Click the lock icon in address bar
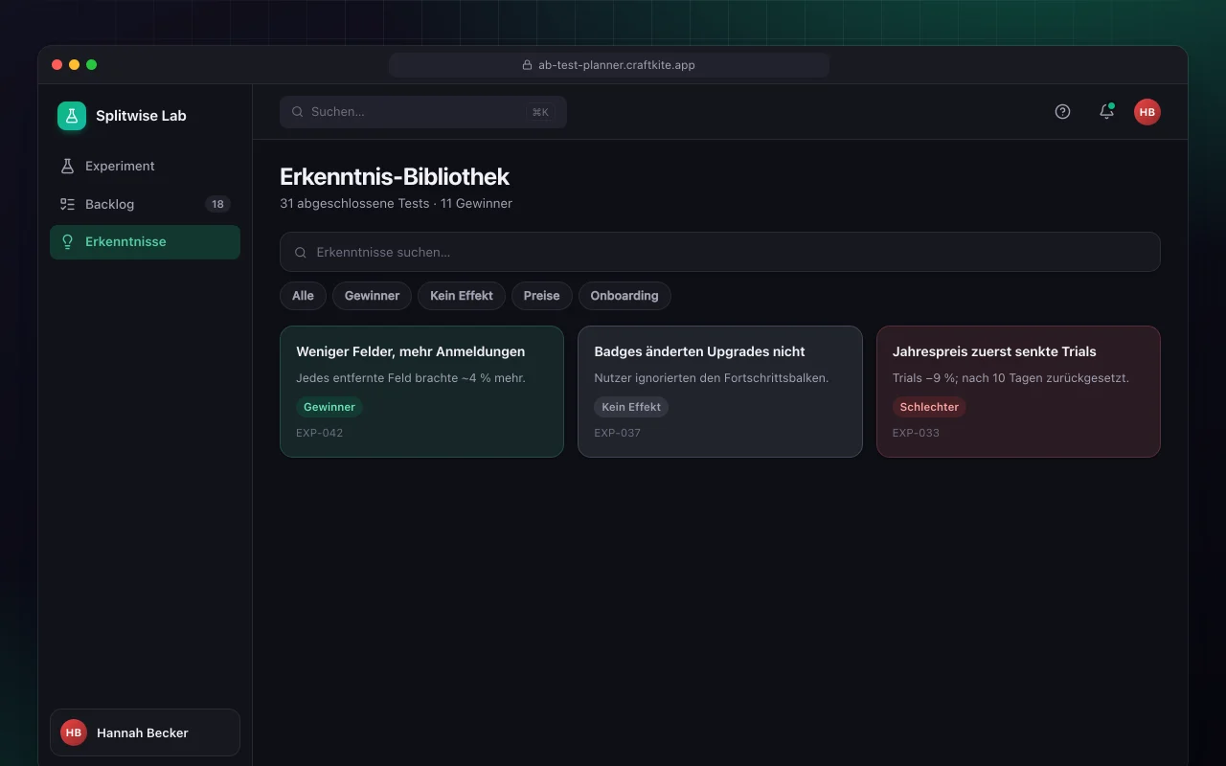1226x766 pixels. coord(527,65)
